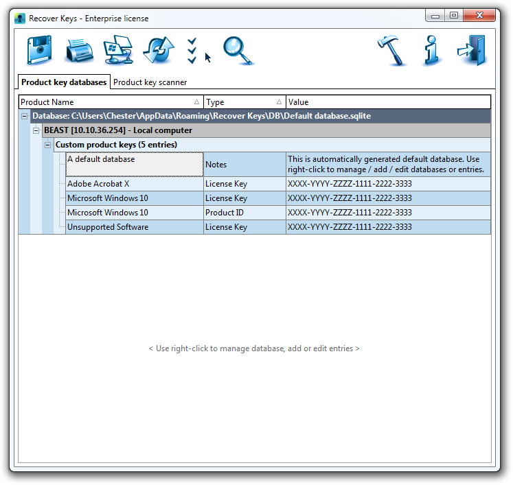This screenshot has width=513, height=485.
Task: Click the Refresh arrows icon
Action: 159,50
